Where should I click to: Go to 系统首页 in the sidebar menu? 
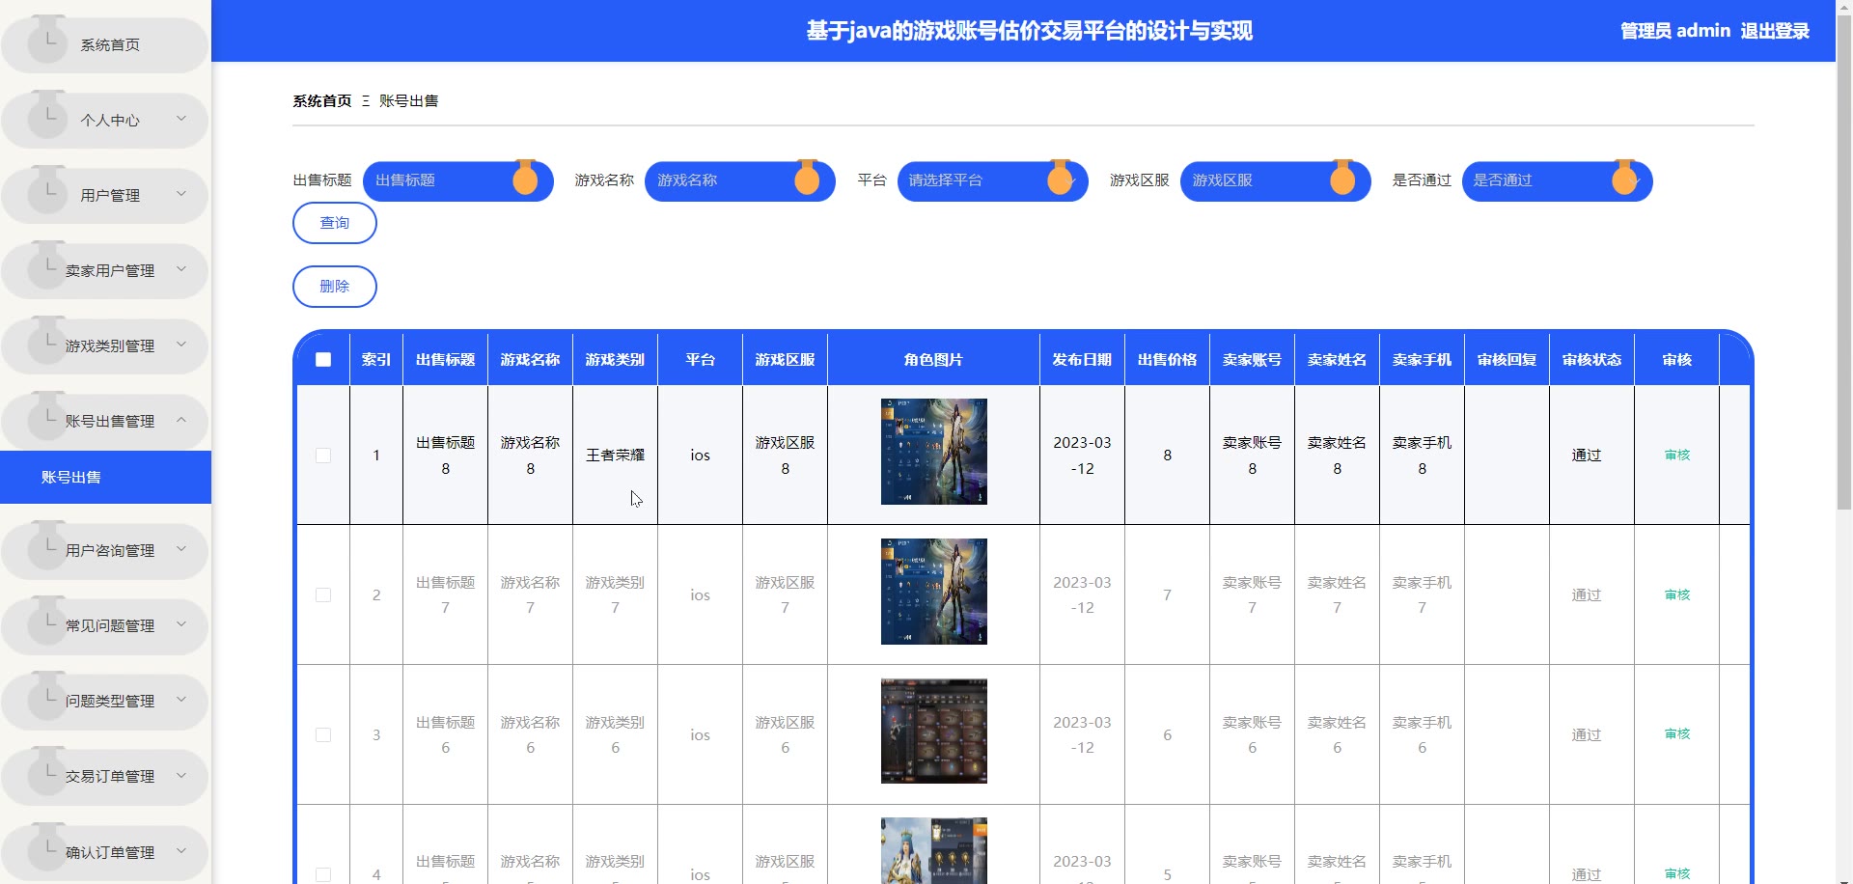click(105, 45)
